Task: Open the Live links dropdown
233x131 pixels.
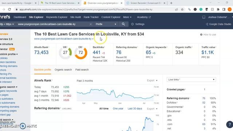Action: [x=191, y=80]
